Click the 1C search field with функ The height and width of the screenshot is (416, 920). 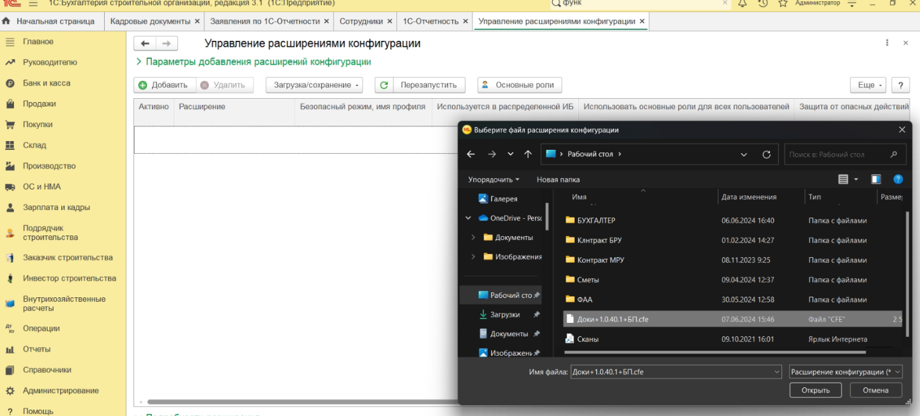[640, 3]
